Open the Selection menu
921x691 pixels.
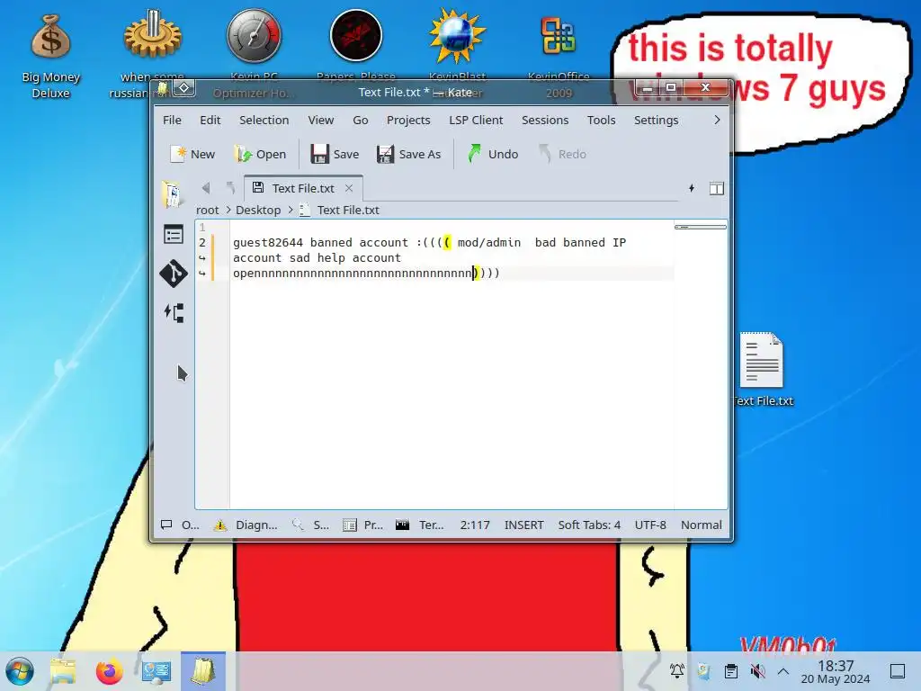[264, 120]
